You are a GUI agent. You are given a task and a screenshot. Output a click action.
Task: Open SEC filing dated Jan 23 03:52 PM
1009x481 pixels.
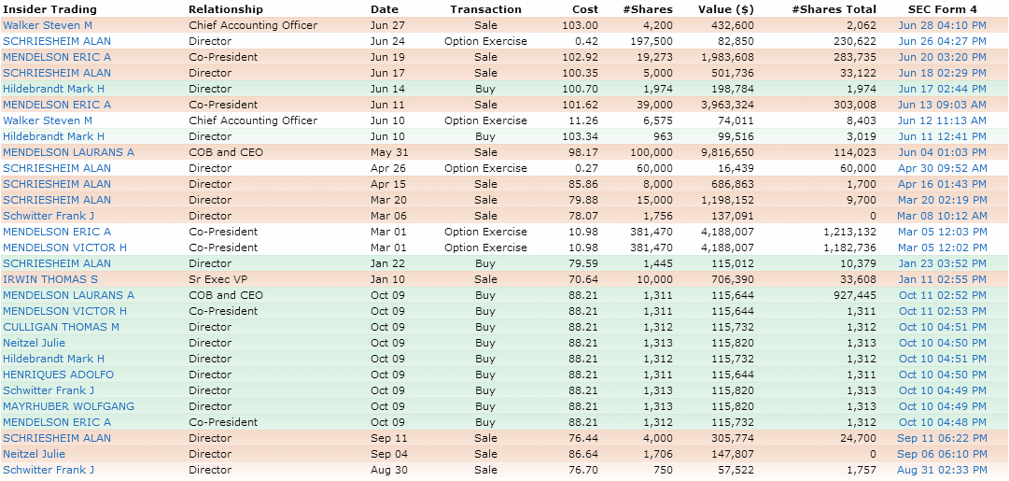[x=942, y=264]
